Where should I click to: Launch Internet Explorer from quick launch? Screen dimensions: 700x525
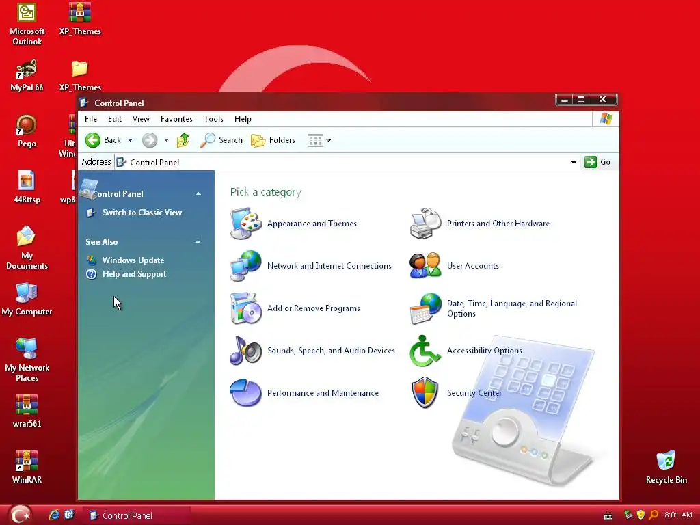tap(54, 515)
